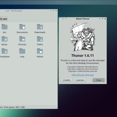Click the 'Downloads' folder label

pyautogui.click(x=40, y=32)
